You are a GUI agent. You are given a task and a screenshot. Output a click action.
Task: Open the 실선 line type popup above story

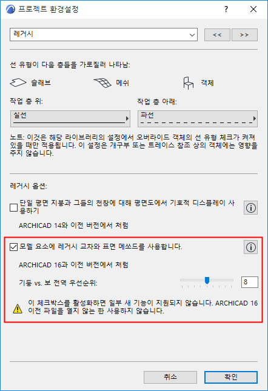[x=70, y=119]
